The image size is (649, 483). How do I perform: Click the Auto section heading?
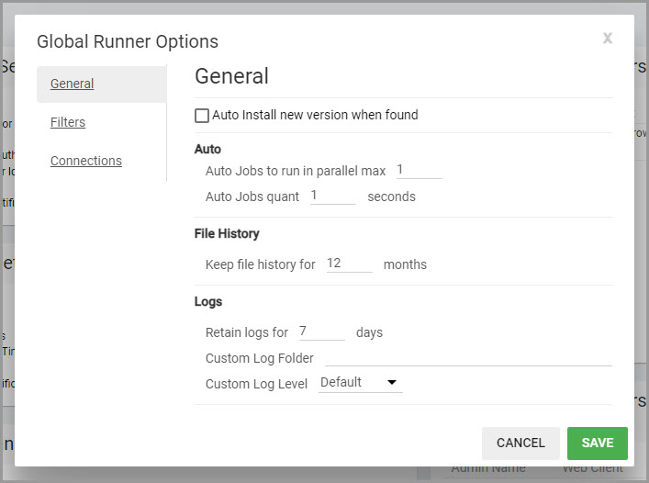tap(207, 149)
